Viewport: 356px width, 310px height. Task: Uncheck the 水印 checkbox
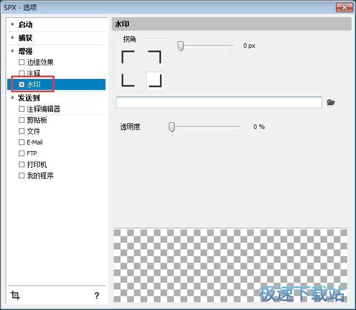point(22,84)
